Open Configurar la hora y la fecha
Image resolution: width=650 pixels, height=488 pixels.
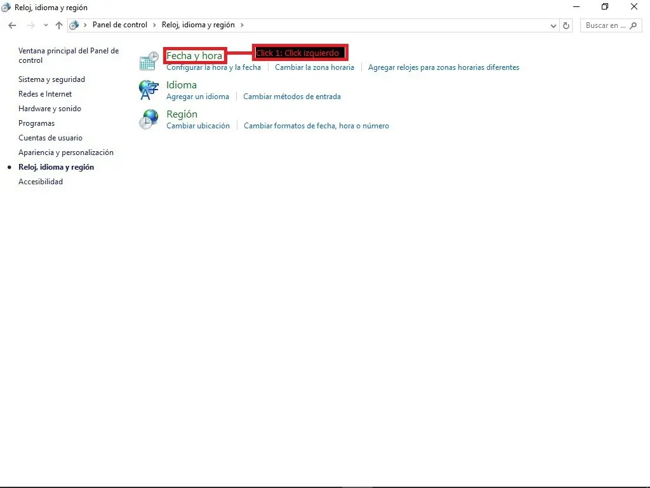[213, 67]
